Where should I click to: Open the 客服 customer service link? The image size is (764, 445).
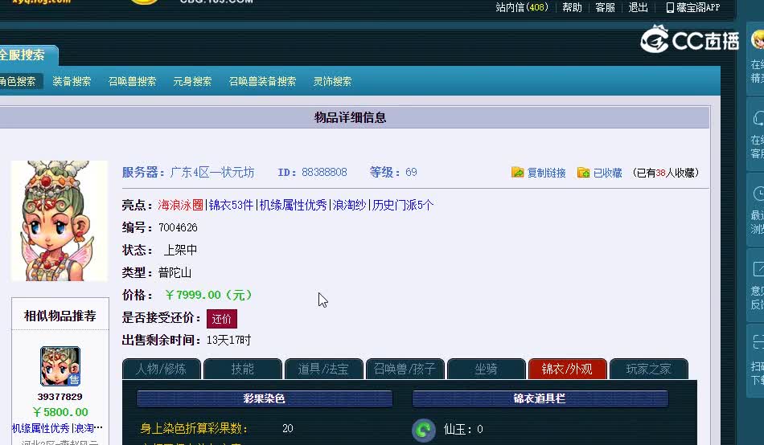click(605, 8)
